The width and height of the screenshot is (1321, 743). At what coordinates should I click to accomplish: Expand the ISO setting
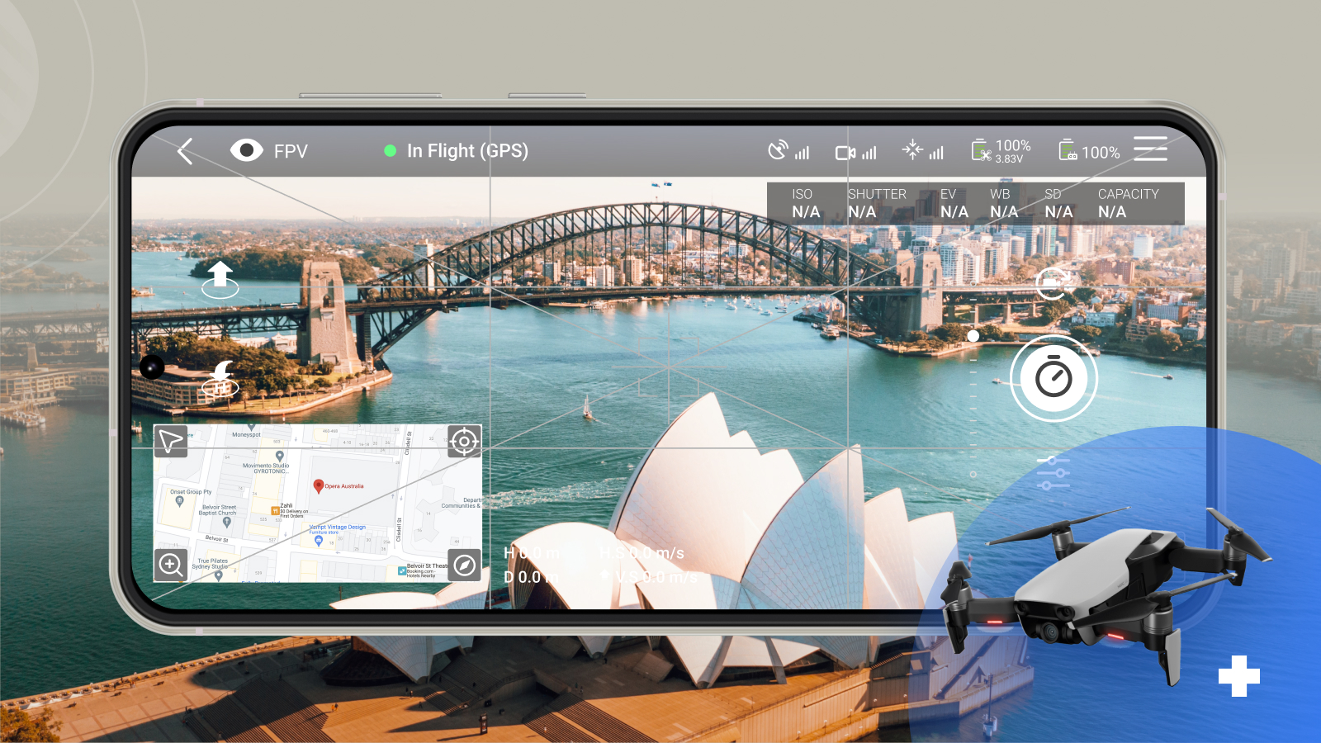point(805,203)
